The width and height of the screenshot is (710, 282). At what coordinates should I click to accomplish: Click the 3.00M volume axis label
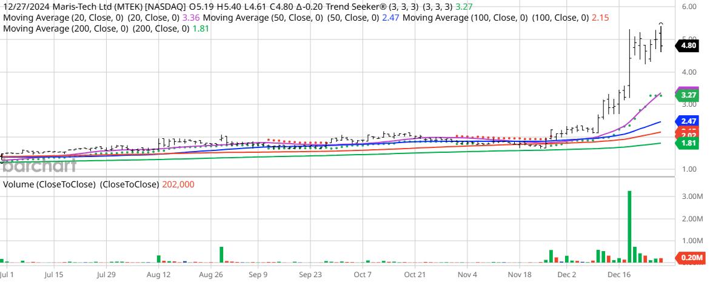691,197
